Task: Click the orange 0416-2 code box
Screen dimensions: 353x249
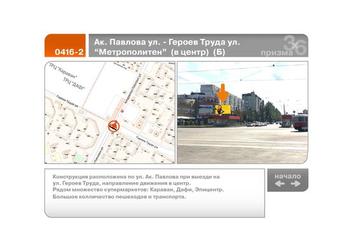Action: point(65,45)
